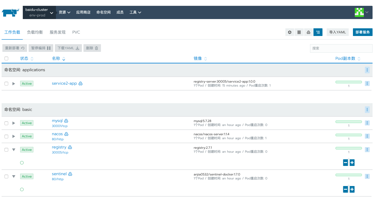Click the 下载YAML button
Image resolution: width=376 pixels, height=199 pixels.
click(68, 48)
